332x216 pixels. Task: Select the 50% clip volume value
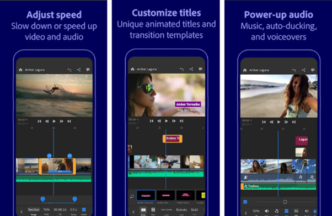[x=256, y=211]
